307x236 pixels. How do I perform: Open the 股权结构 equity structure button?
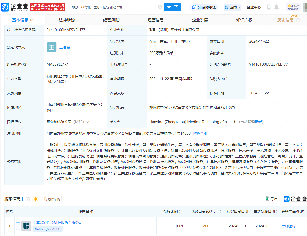click(52, 199)
